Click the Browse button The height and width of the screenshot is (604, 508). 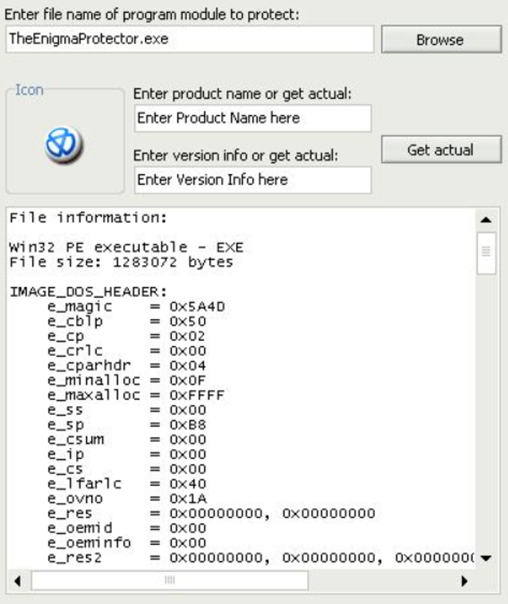coord(442,40)
